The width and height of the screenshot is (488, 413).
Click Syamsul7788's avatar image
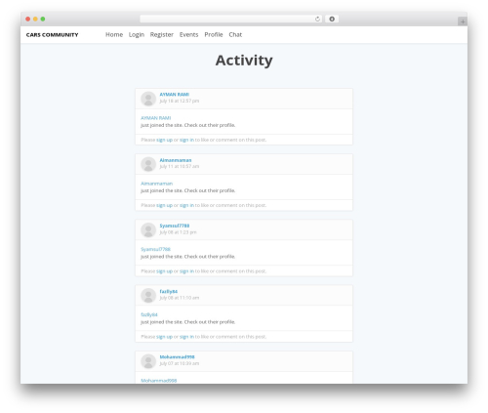point(148,229)
